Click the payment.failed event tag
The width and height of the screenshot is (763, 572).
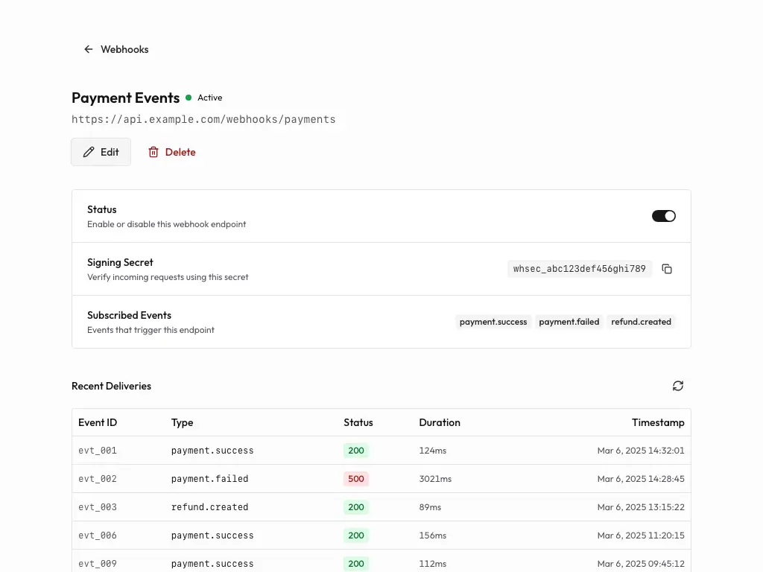[569, 322]
